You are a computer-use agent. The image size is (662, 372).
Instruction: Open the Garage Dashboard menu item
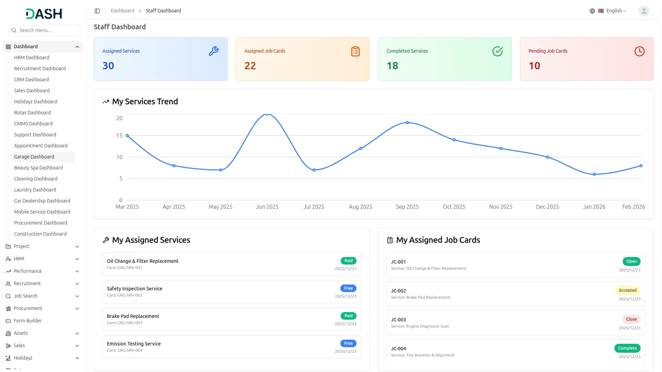[x=34, y=157]
